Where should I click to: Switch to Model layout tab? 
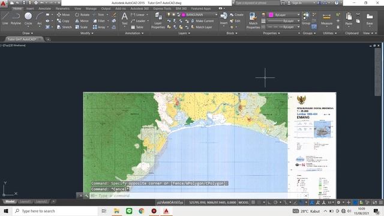[x=10, y=202]
